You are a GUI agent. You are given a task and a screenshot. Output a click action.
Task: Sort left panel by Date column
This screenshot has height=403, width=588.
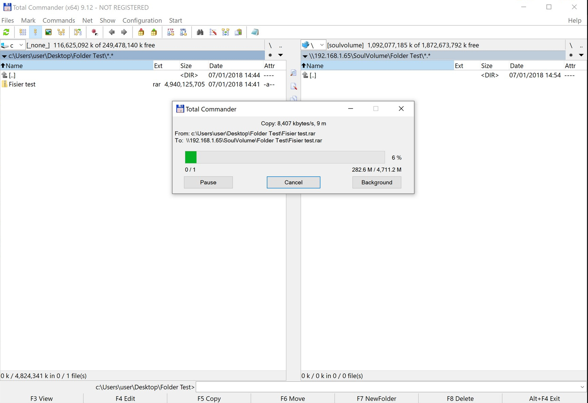tap(235, 66)
